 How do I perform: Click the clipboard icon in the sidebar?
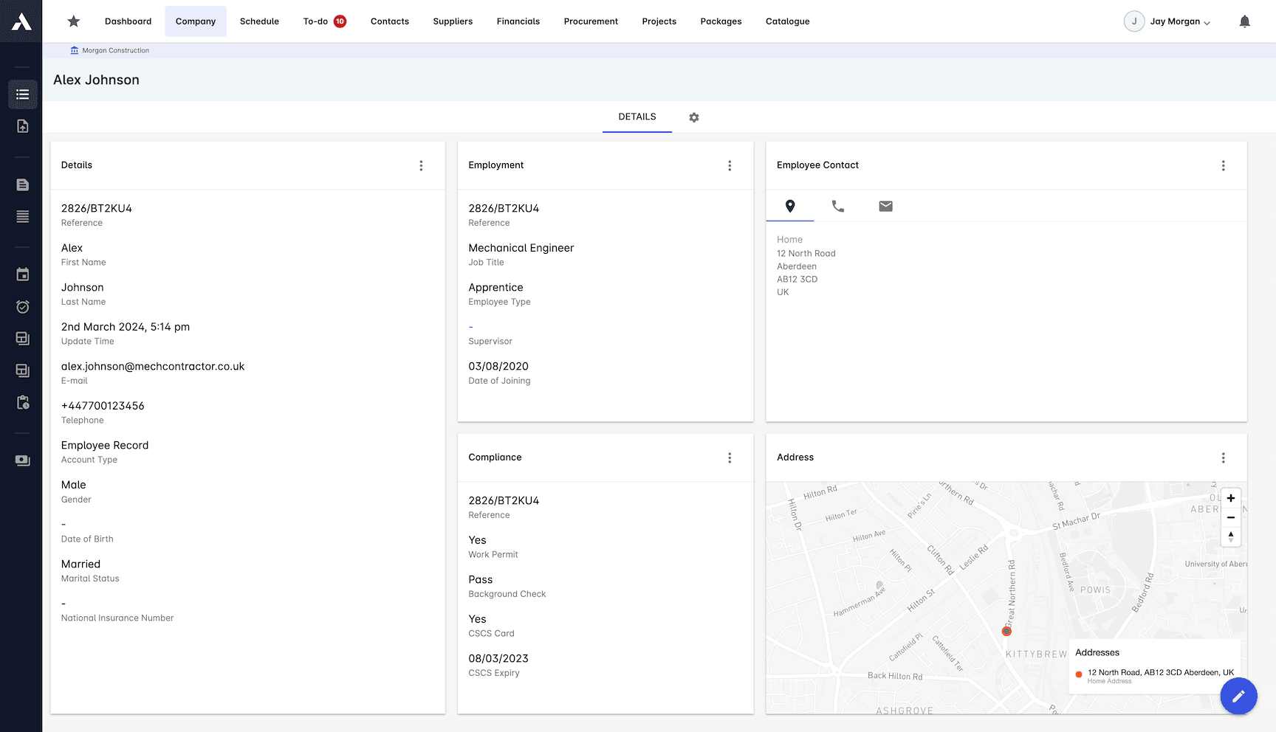[22, 402]
